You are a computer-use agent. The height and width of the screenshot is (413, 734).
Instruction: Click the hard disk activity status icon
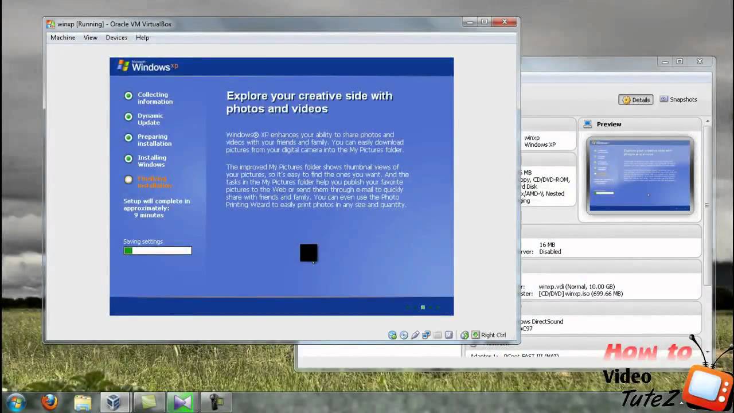point(392,335)
